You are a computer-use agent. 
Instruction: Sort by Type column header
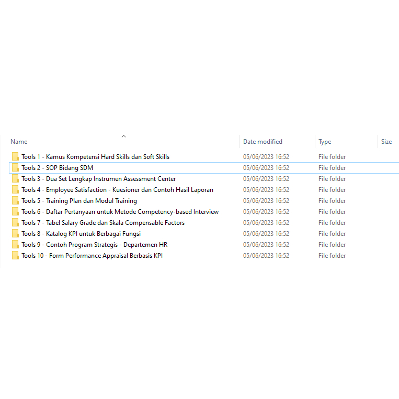click(325, 142)
